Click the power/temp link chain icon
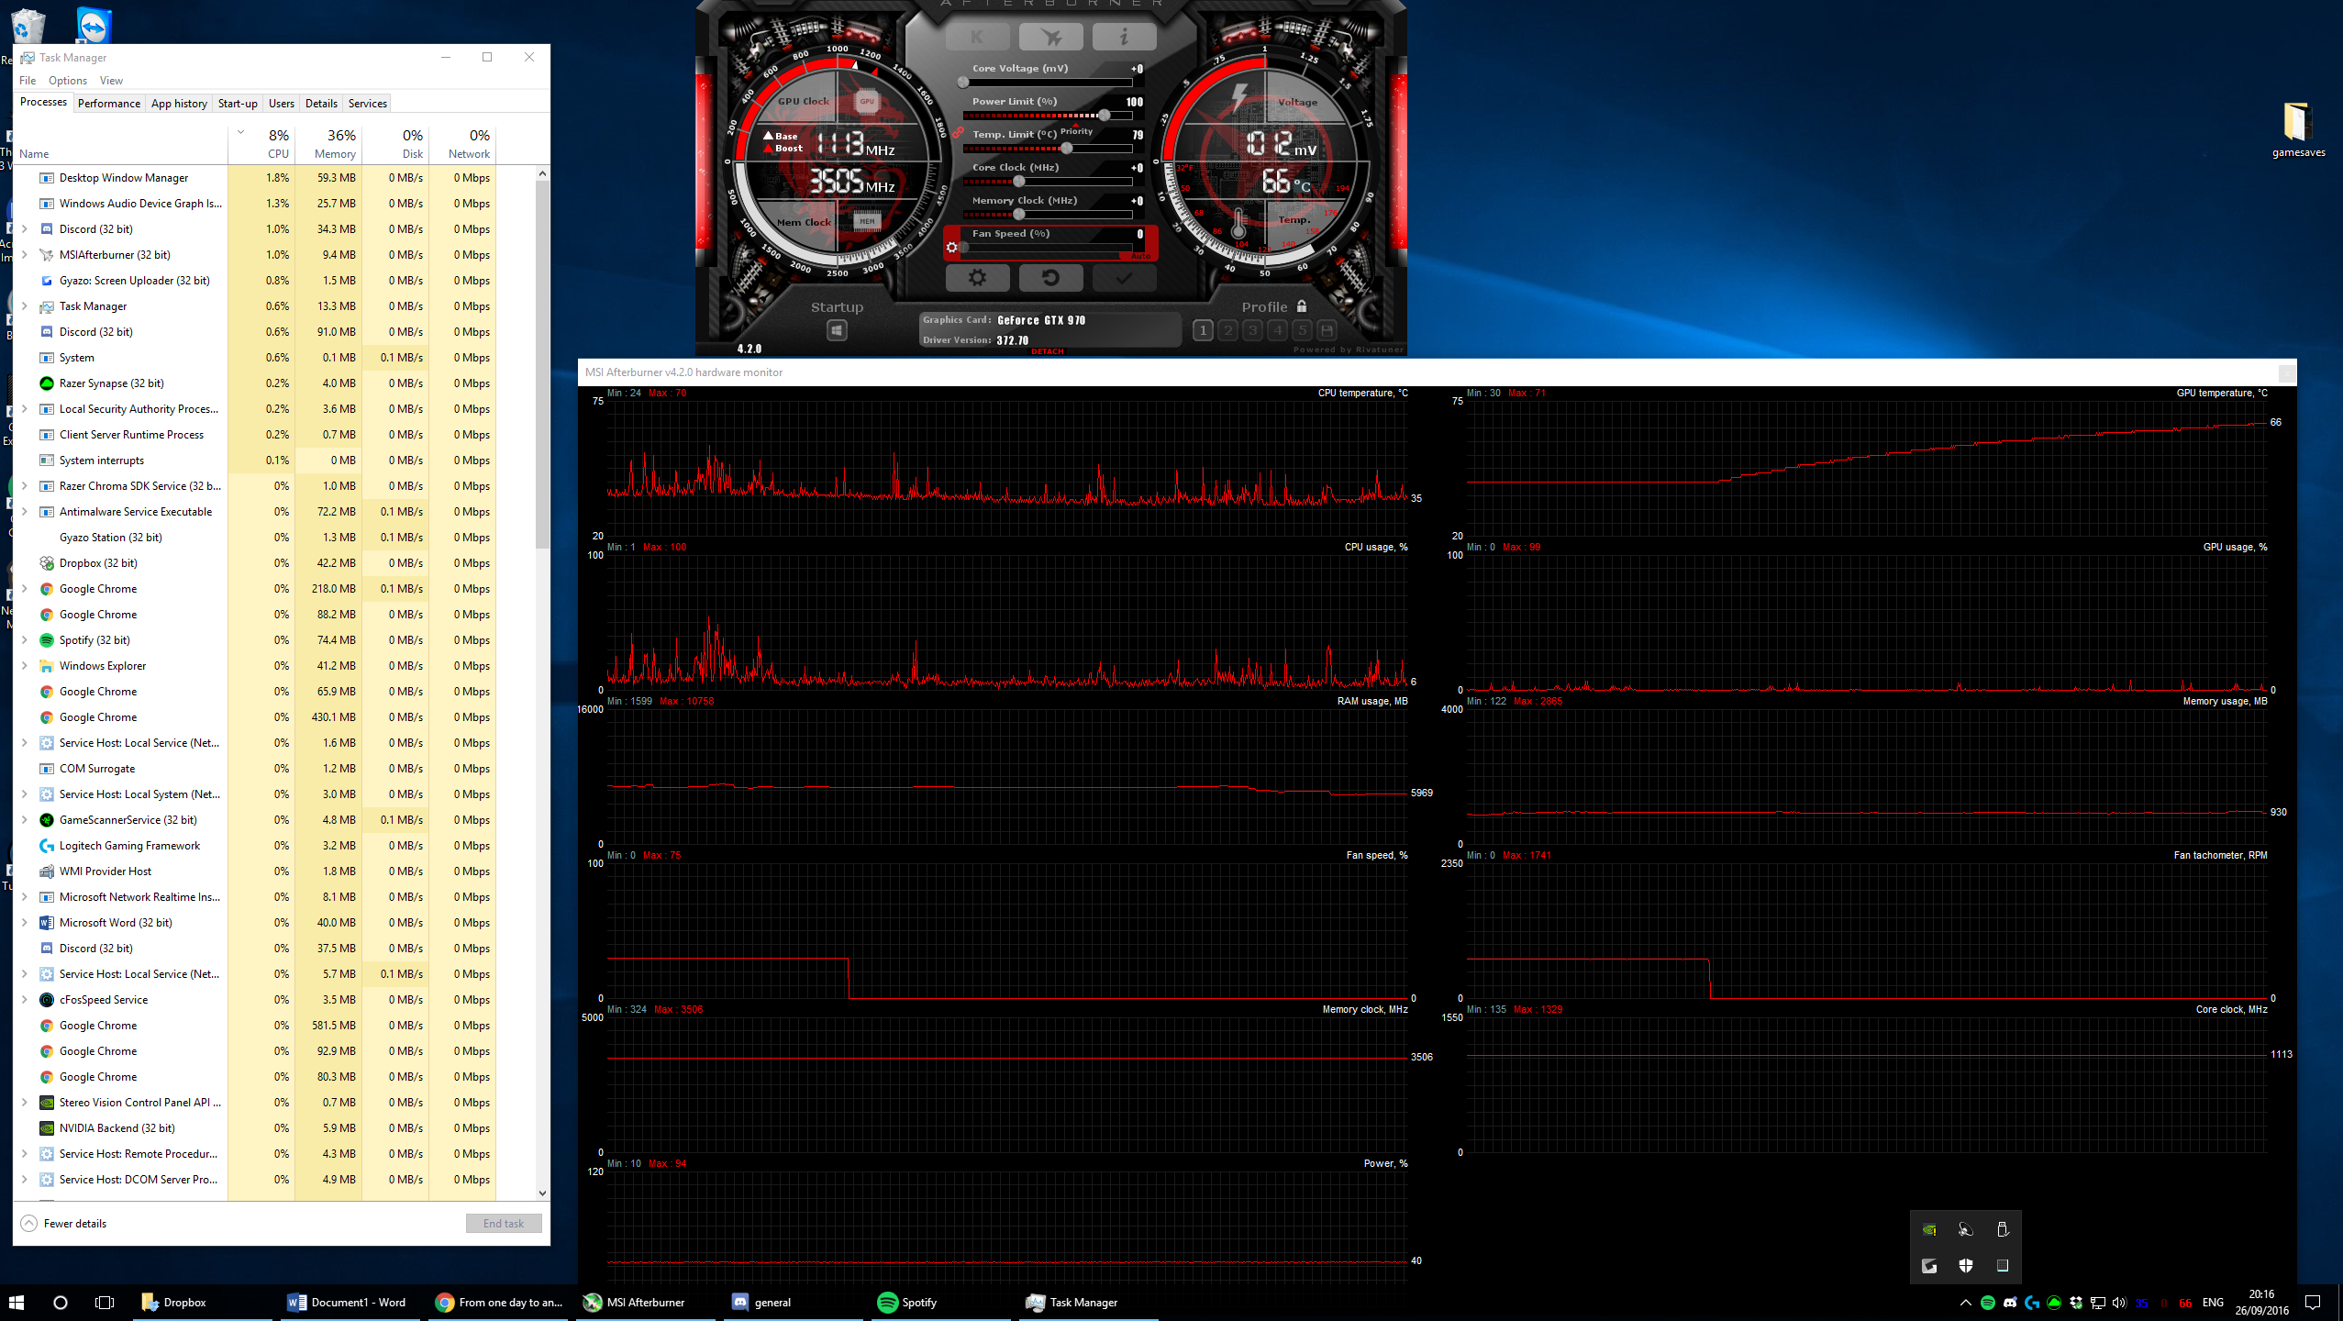Image resolution: width=2343 pixels, height=1321 pixels. coord(958,133)
